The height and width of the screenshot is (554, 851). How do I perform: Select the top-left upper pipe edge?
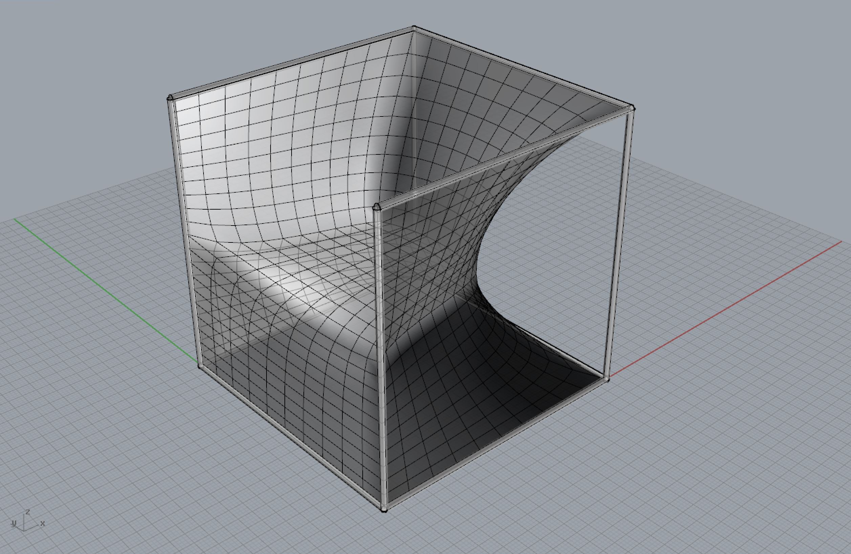292,63
